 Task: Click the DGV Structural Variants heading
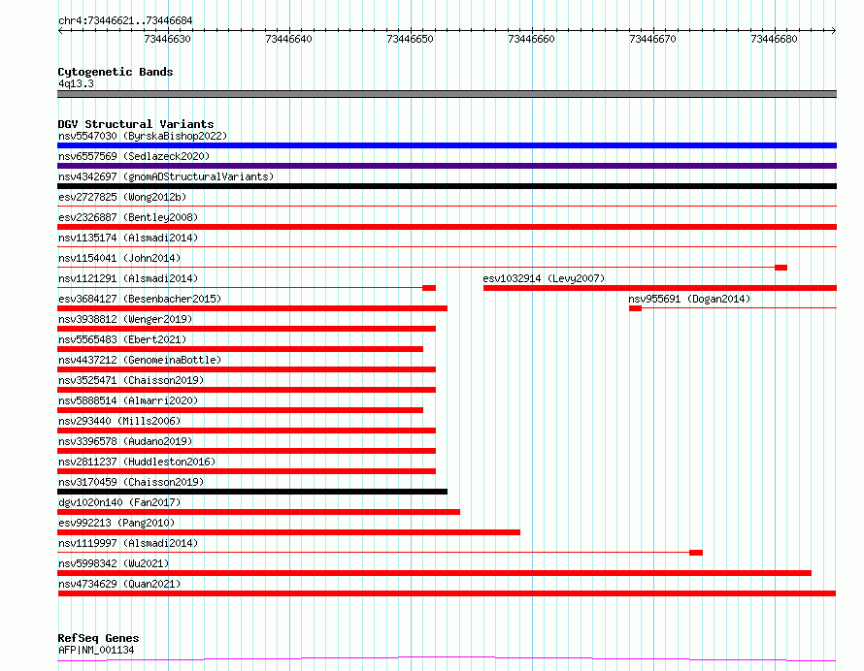136,124
